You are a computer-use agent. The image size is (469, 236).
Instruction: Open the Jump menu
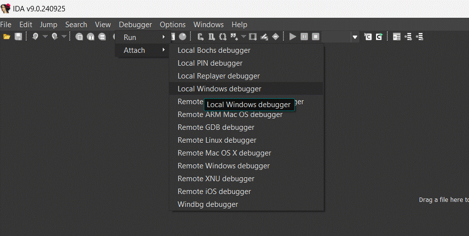point(48,25)
